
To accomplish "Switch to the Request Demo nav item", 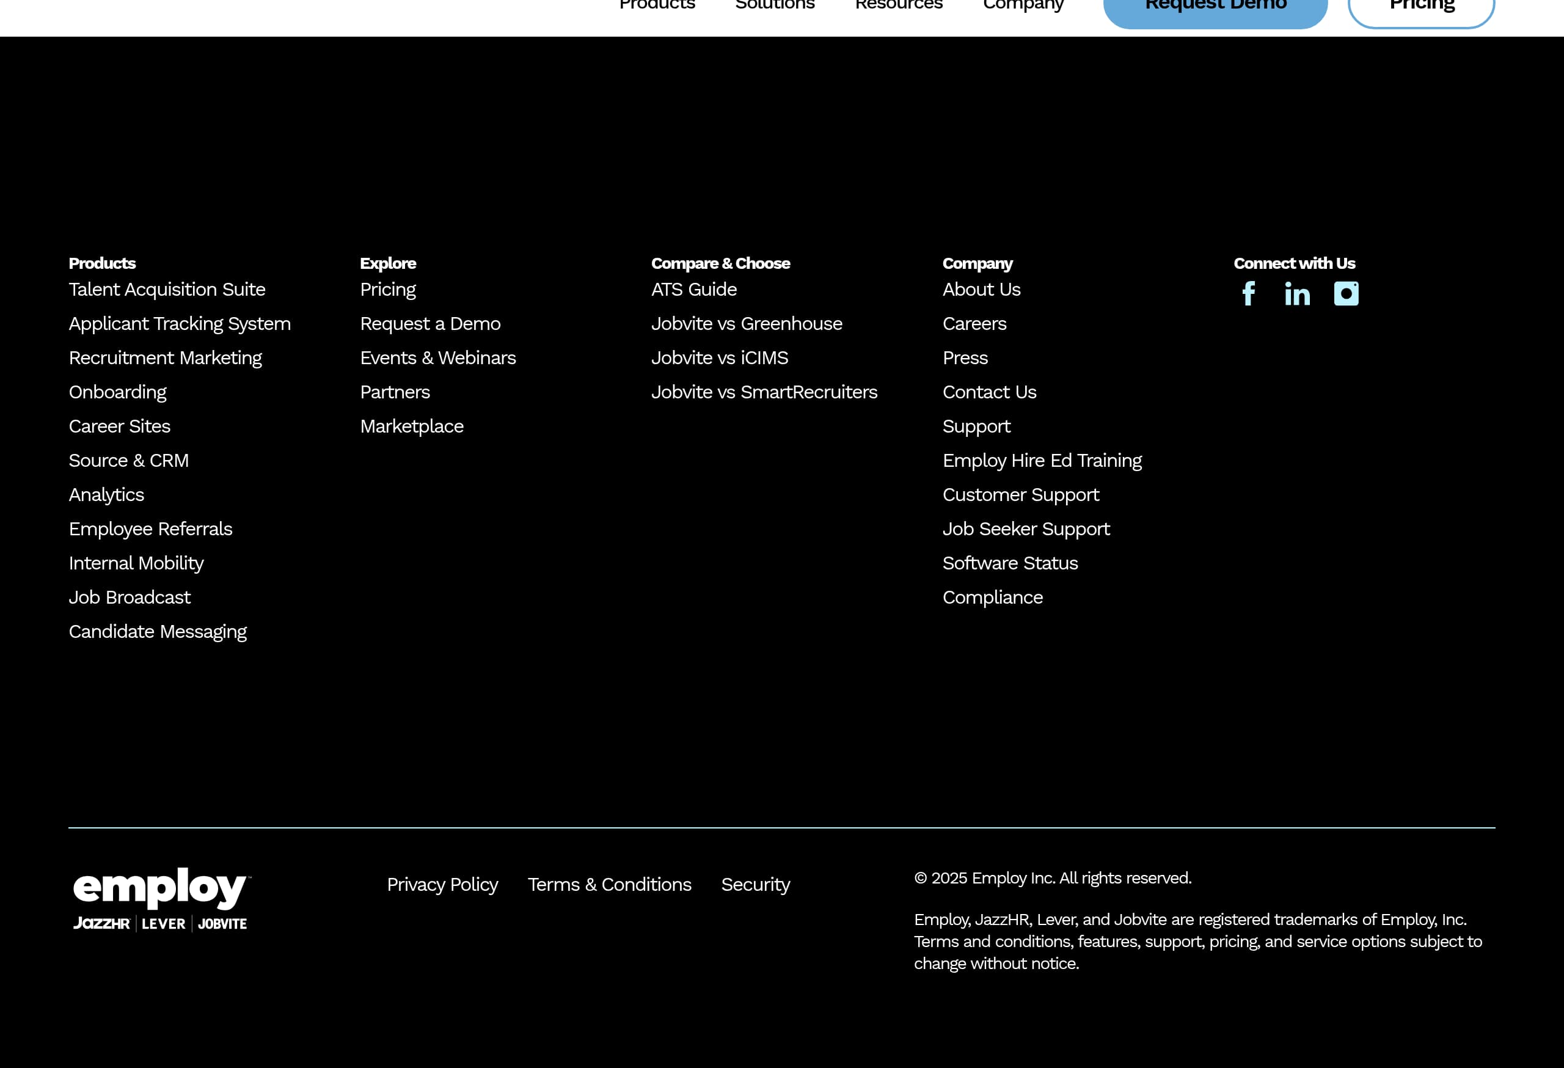I will coord(1215,7).
